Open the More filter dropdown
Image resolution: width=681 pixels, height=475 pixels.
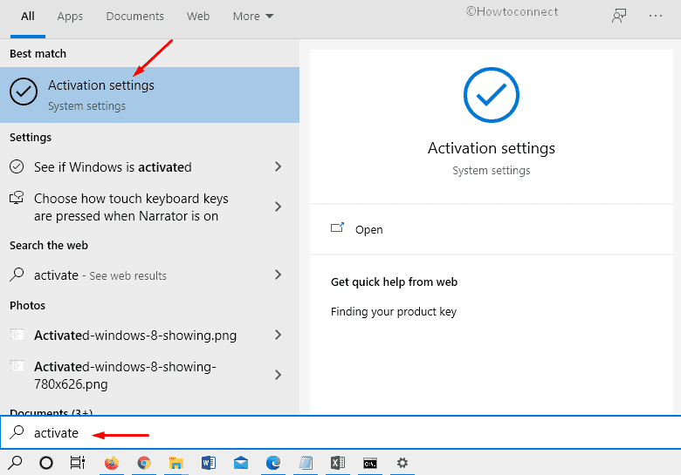253,16
